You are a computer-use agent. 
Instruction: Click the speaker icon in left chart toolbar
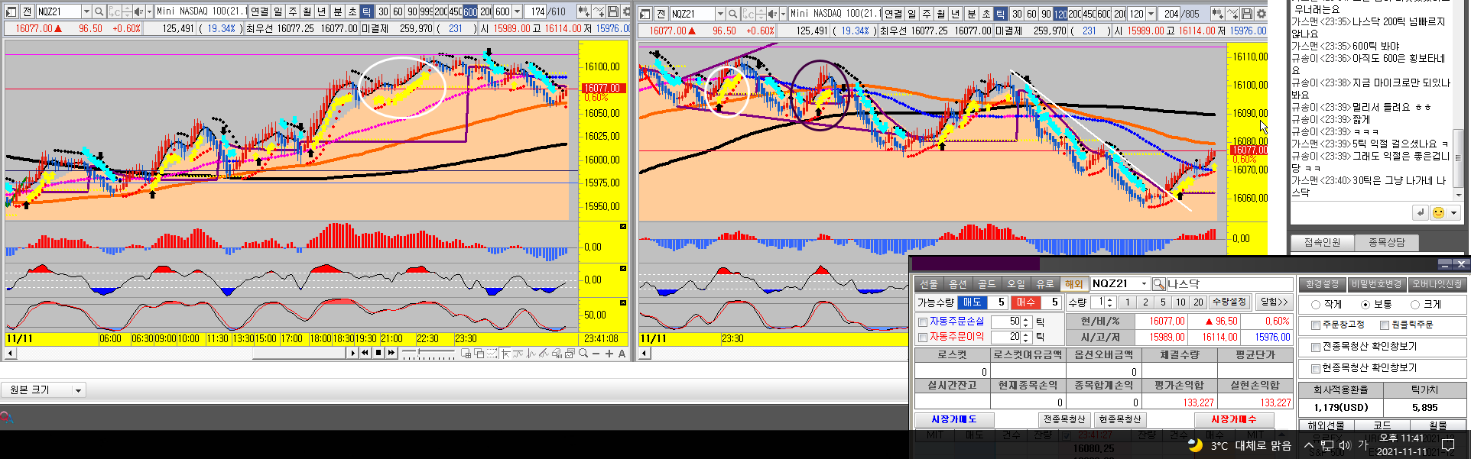(x=138, y=11)
